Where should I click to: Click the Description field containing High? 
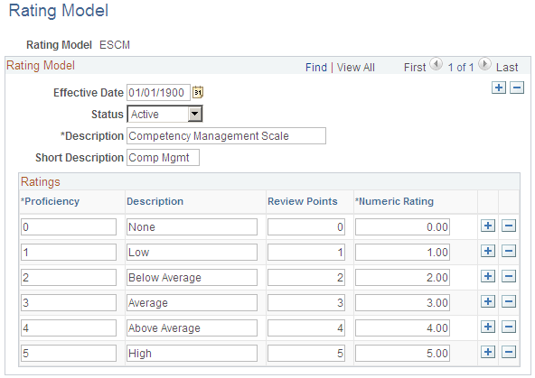coord(192,353)
